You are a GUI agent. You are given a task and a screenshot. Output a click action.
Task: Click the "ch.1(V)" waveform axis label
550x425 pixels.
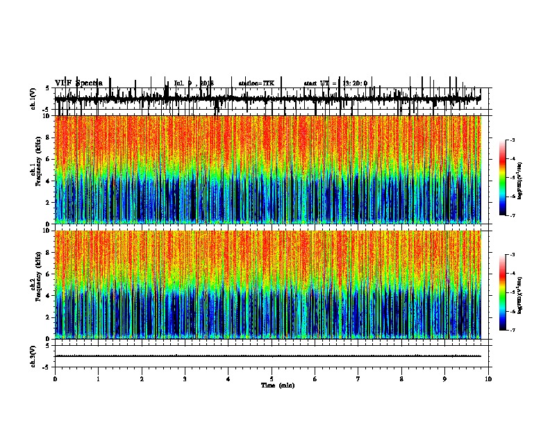(x=33, y=99)
